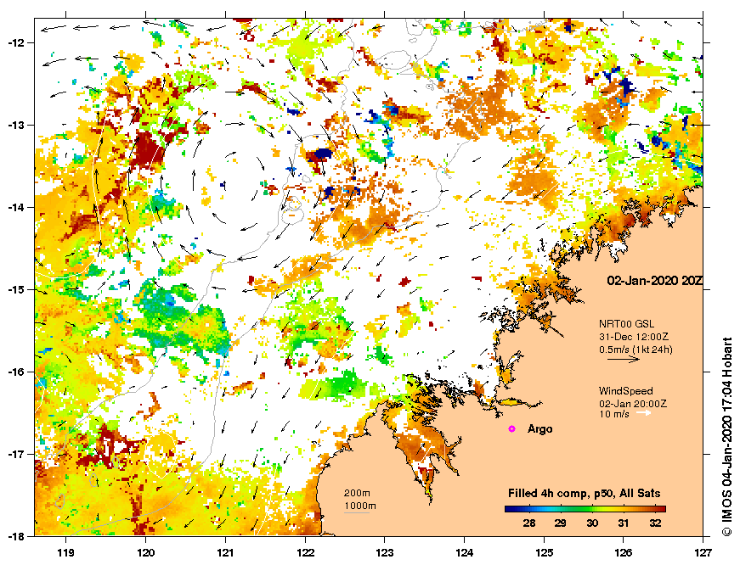Click the 121 longitude axis label
Screen dimensions: 740x565
(225, 553)
